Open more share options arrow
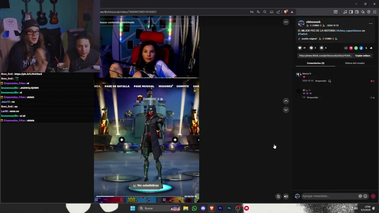Image resolution: width=379 pixels, height=213 pixels. [x=371, y=48]
